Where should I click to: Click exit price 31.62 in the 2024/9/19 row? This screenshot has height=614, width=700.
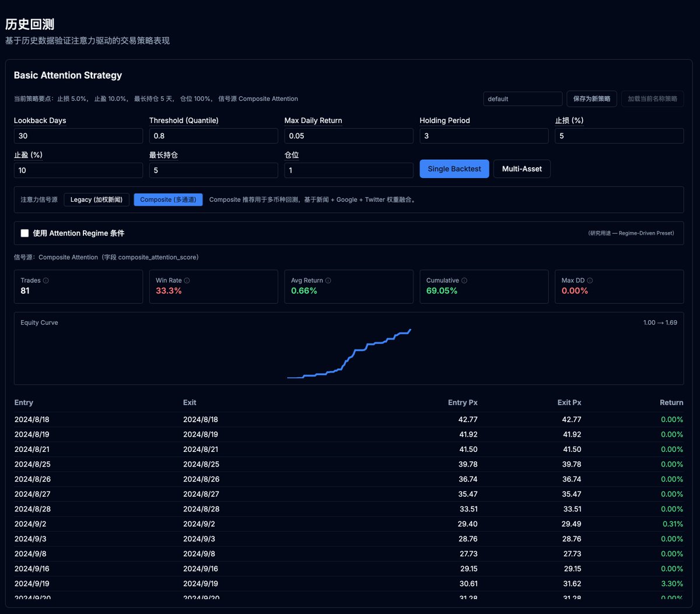(572, 584)
